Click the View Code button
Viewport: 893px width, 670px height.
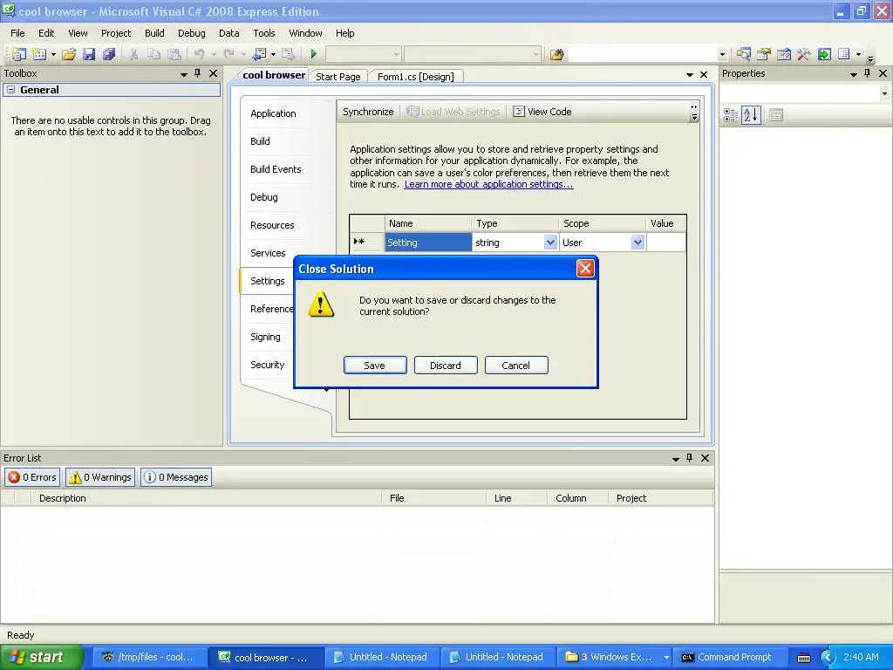542,112
